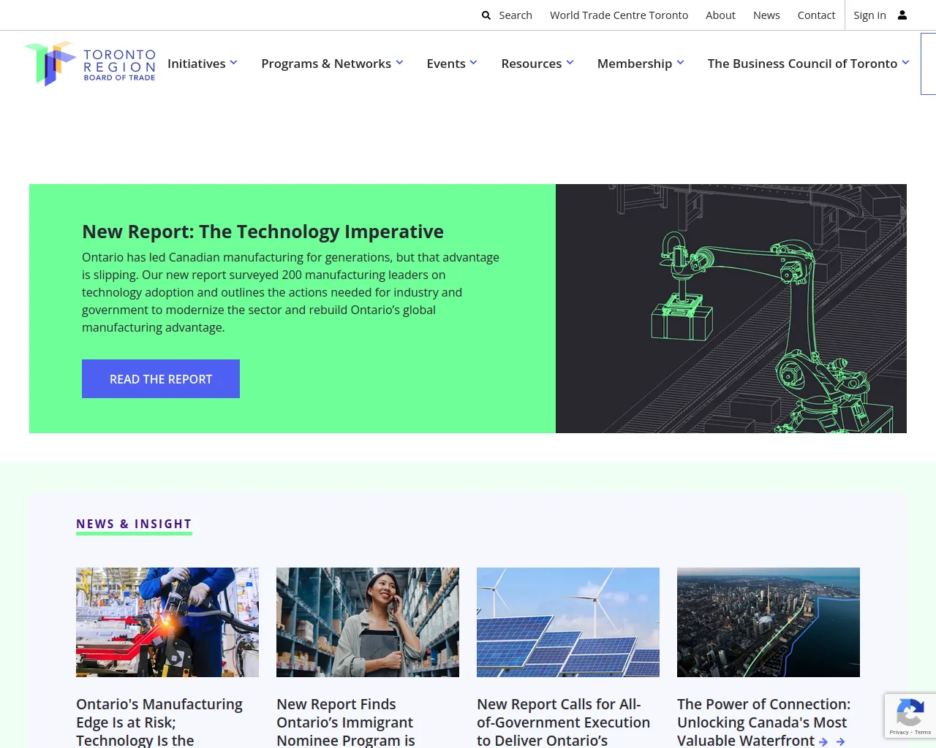The width and height of the screenshot is (936, 748).
Task: Click the Toronto Region Board of Trade logo
Action: (x=90, y=64)
